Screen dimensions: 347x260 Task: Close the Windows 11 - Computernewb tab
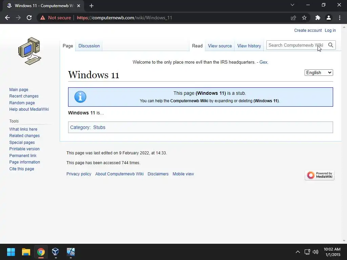coord(79,6)
